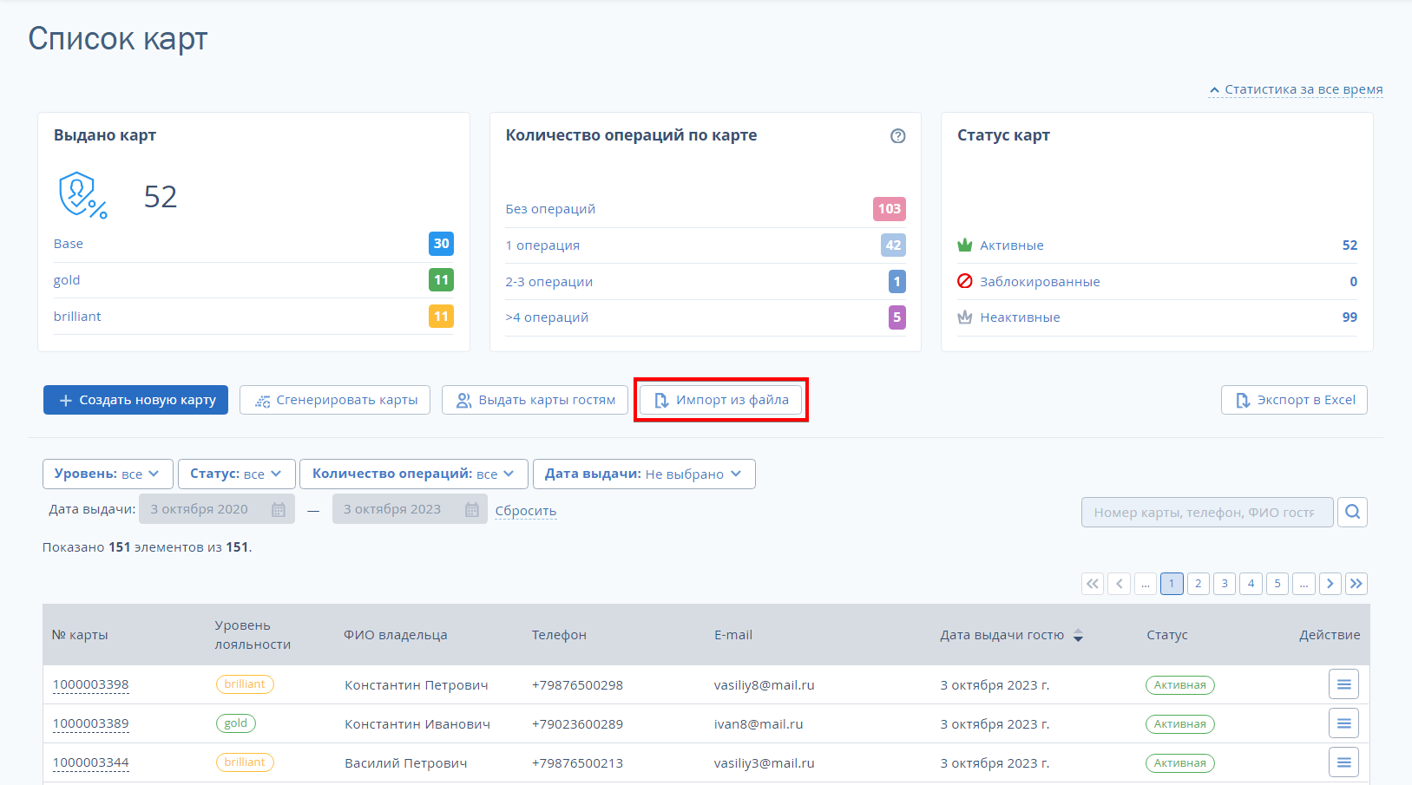Click start date field 3 октября 2020
This screenshot has height=785, width=1412.
click(x=217, y=509)
